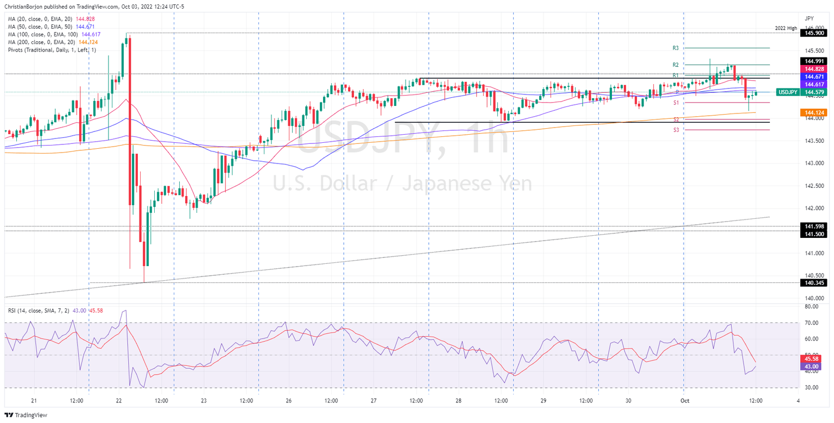834x423 pixels.
Task: Select the 143.000 price scale value
Action: tap(814, 163)
